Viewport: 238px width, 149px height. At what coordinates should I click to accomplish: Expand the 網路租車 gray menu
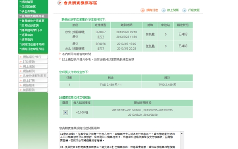click(x=33, y=85)
